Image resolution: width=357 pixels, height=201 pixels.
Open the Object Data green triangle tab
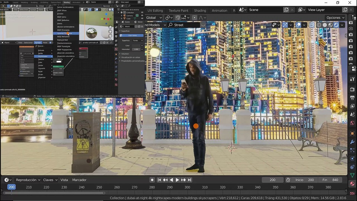tap(352, 175)
